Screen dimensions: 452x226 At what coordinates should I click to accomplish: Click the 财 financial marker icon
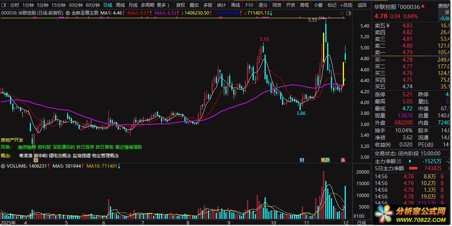pos(302,160)
